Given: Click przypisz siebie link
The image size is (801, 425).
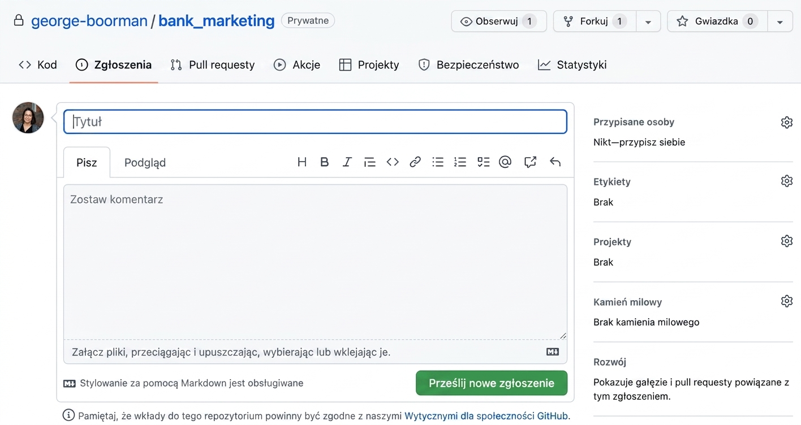Looking at the screenshot, I should point(652,142).
